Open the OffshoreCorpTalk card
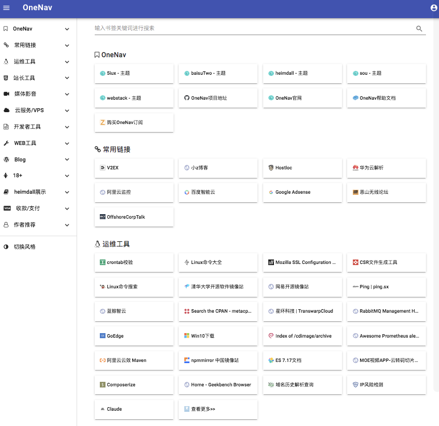The image size is (439, 426). click(x=134, y=217)
